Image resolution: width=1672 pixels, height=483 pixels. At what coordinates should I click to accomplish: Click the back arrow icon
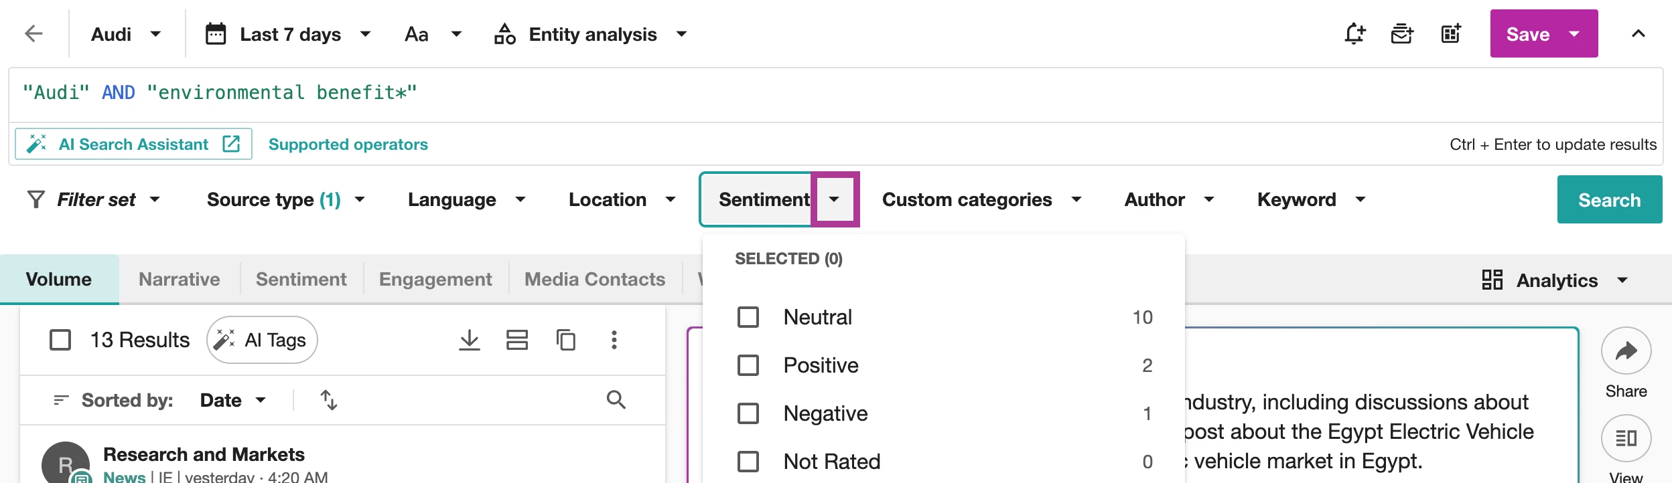33,33
